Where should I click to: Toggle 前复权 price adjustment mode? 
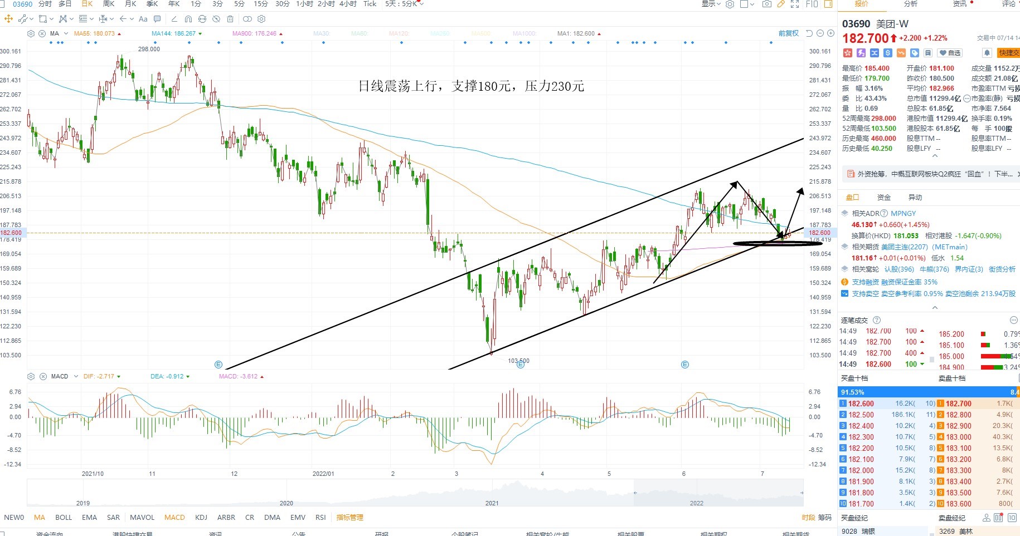click(x=789, y=33)
